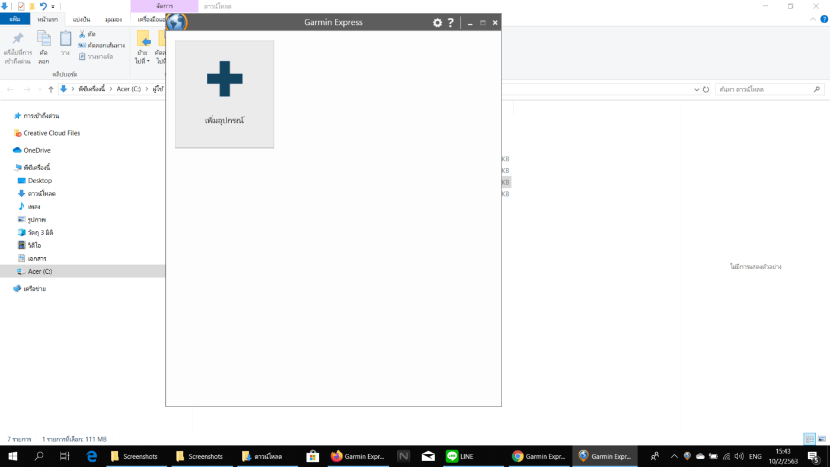Click the New folder quick access icon
Viewport: 830px width, 467px height.
pos(32,7)
